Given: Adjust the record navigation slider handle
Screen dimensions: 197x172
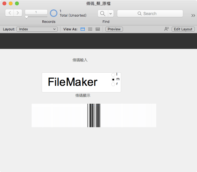Looking at the screenshot, I should coord(27,17).
